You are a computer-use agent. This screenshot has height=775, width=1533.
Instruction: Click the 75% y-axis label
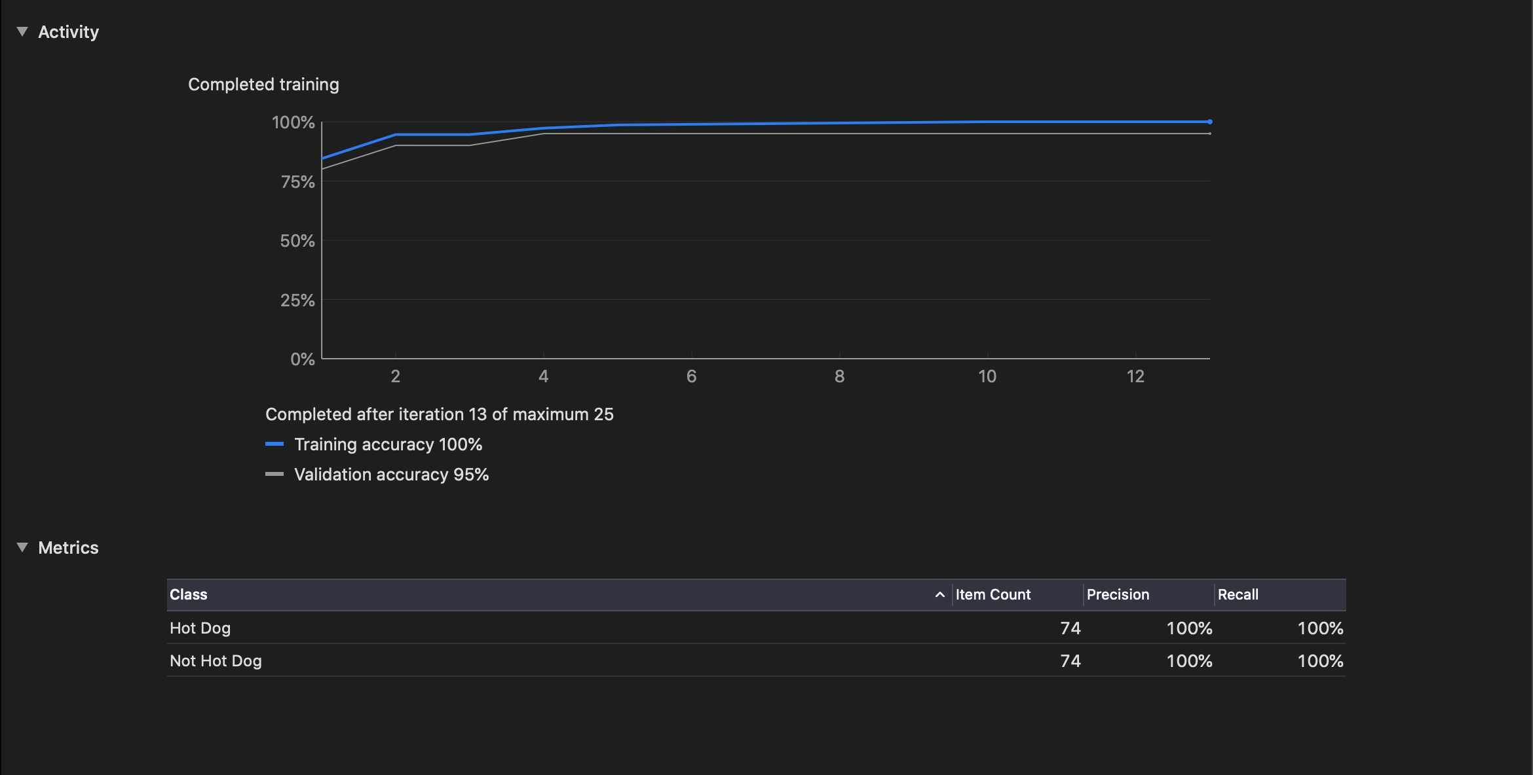297,181
